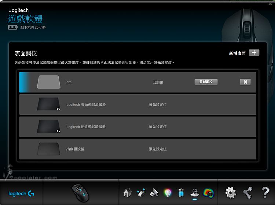Click the cm surface mousepad thumbnail

click(x=49, y=82)
